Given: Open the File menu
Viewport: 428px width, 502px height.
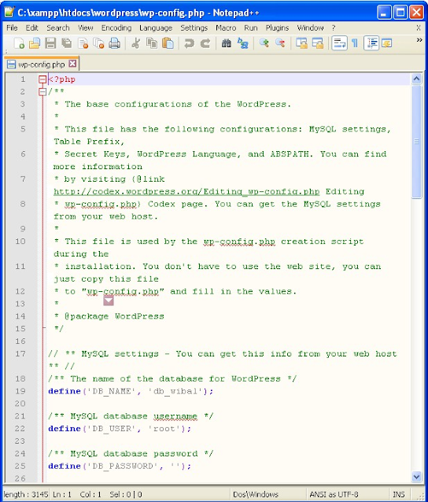Looking at the screenshot, I should pyautogui.click(x=12, y=28).
